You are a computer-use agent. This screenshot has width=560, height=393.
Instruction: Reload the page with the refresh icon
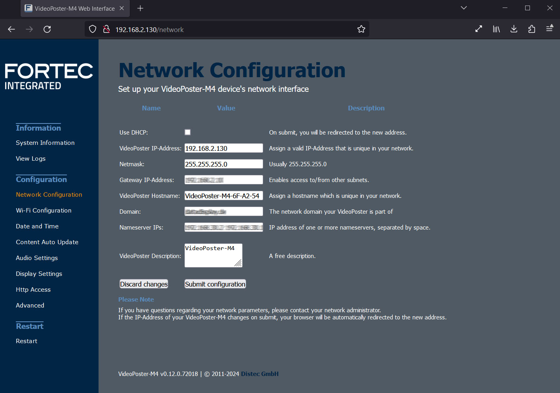pyautogui.click(x=47, y=29)
